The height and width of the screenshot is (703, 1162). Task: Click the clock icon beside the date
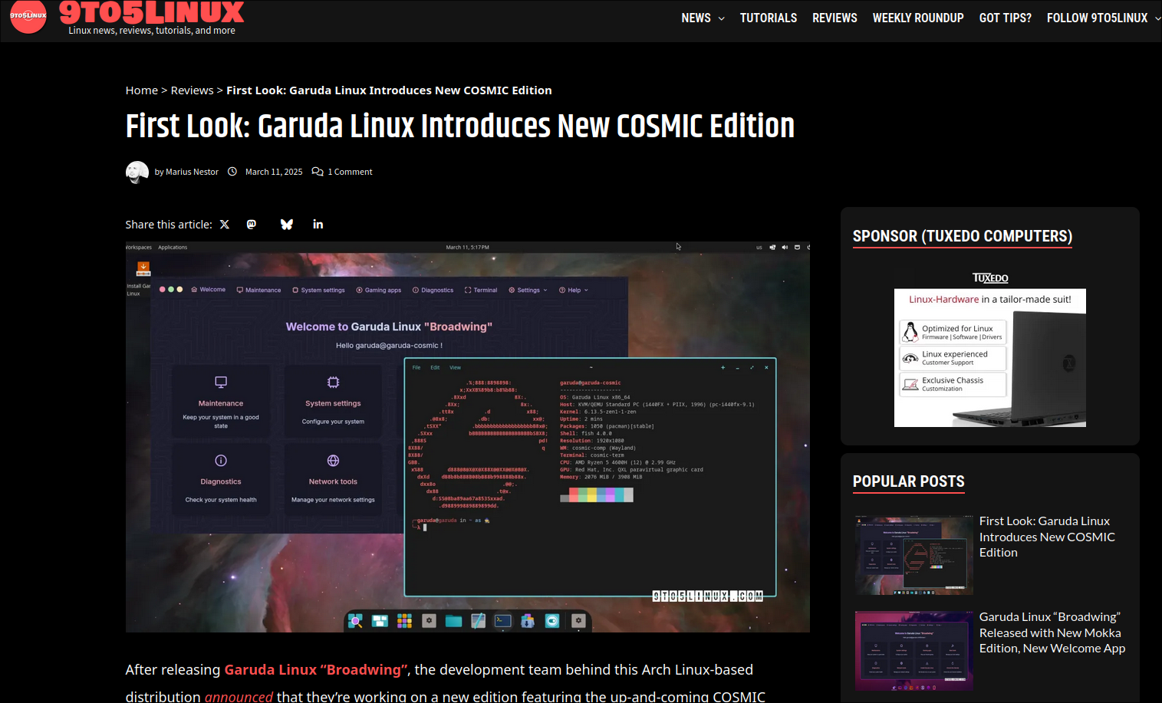coord(232,172)
